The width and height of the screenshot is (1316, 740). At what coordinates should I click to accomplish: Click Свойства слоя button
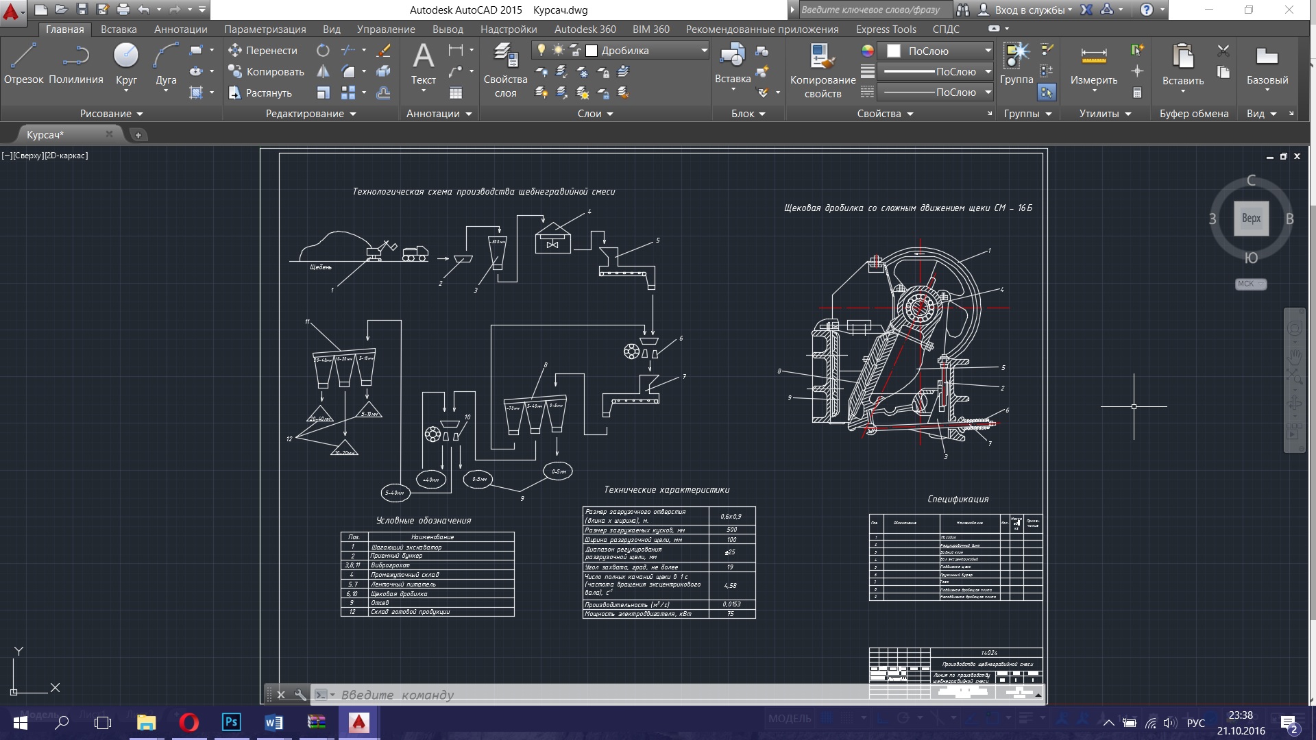[505, 69]
